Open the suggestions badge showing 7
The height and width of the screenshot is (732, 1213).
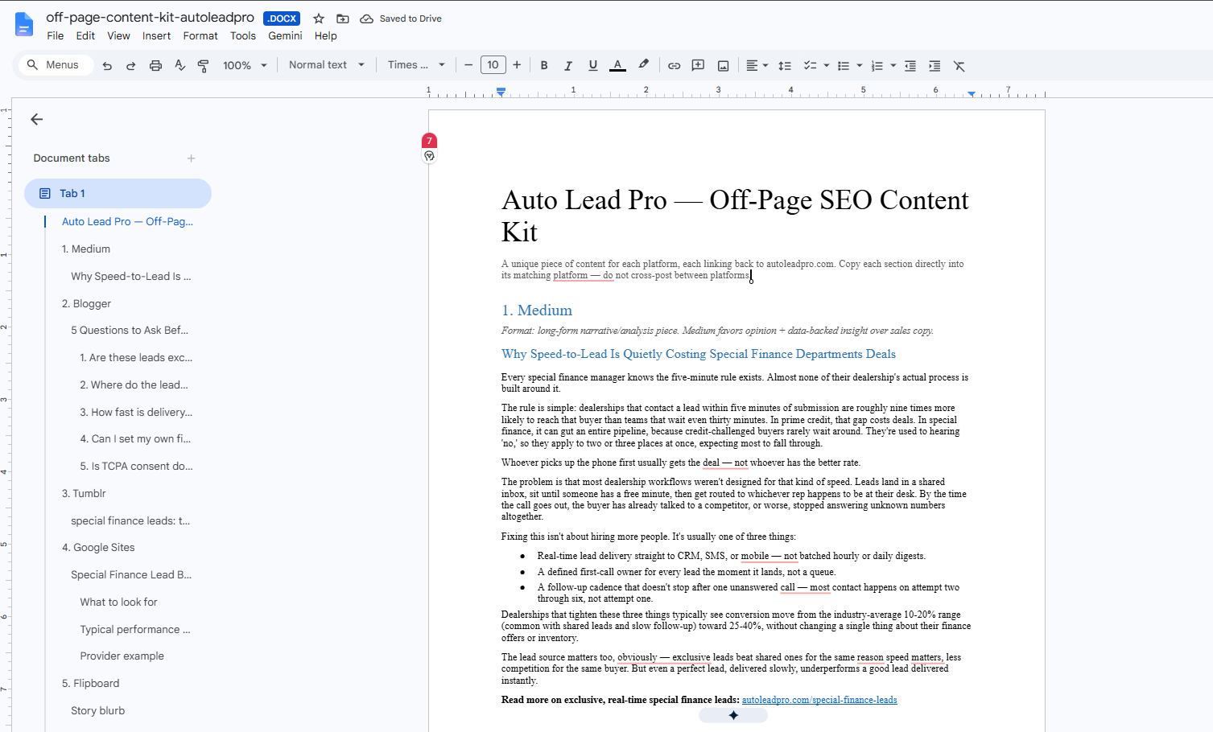(429, 141)
